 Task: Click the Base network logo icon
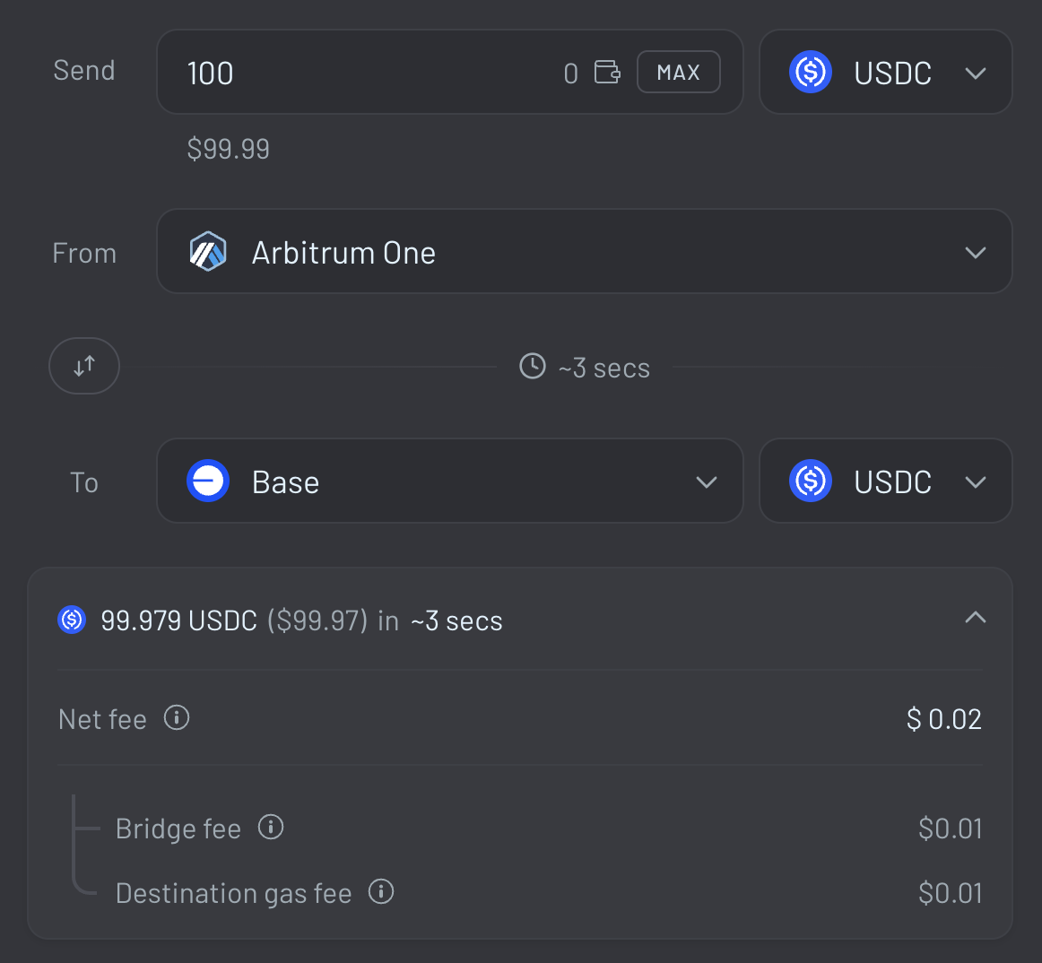click(208, 481)
